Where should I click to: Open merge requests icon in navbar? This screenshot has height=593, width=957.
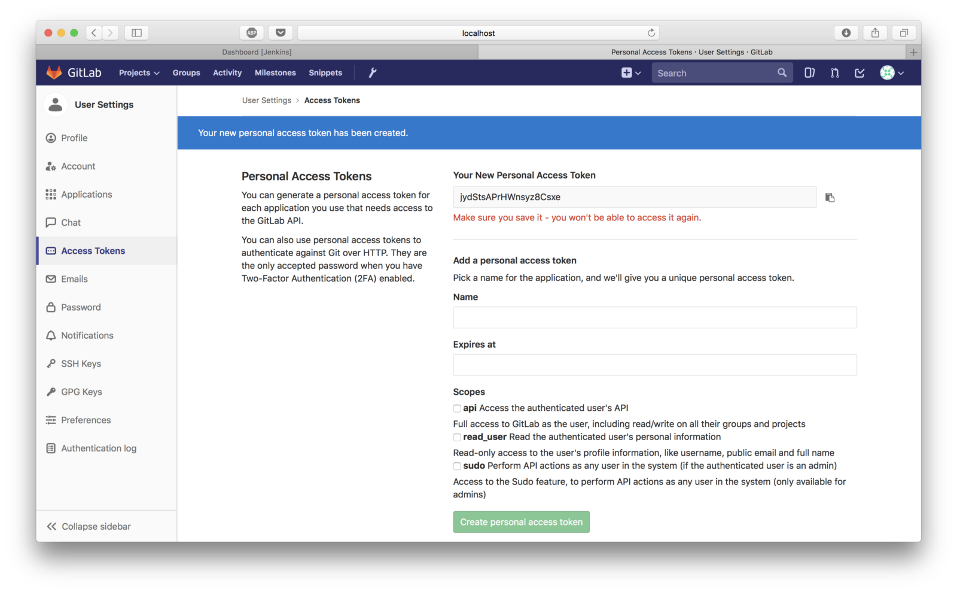tap(834, 73)
